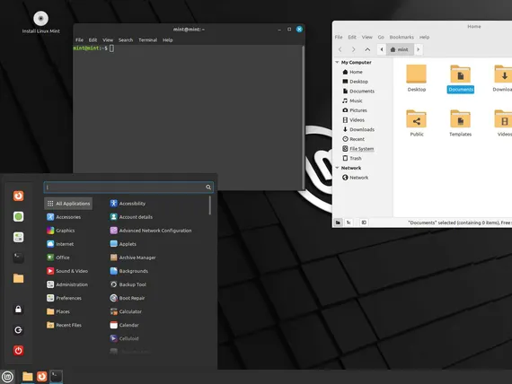Open terminal File menu

coord(79,39)
